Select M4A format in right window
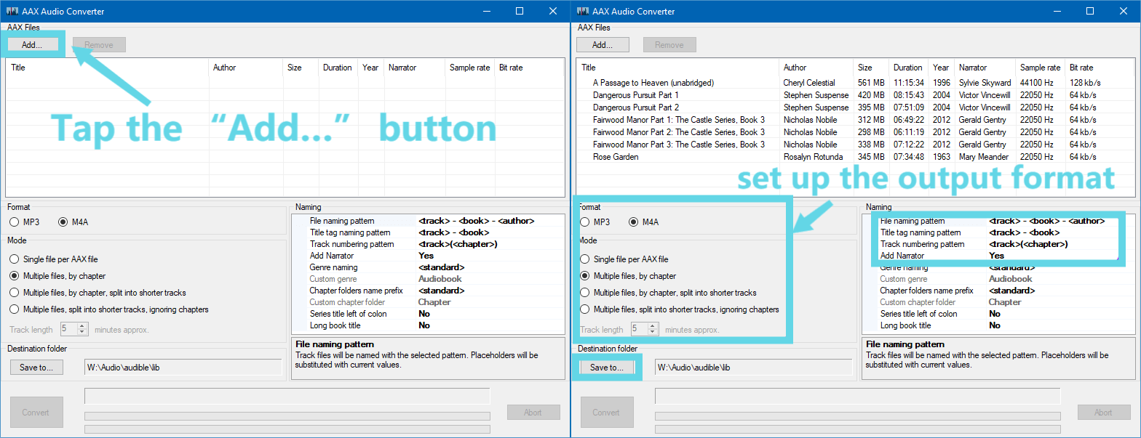The image size is (1141, 438). pyautogui.click(x=644, y=222)
